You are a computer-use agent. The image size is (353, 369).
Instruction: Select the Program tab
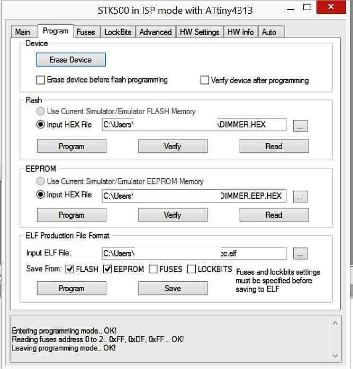point(56,31)
